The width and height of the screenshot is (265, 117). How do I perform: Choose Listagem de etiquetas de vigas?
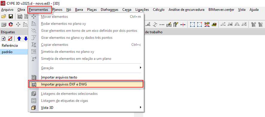[x=86, y=100]
